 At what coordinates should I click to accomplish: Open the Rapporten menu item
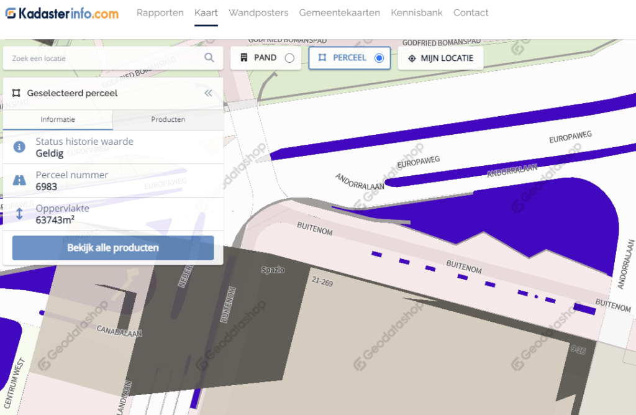(160, 13)
